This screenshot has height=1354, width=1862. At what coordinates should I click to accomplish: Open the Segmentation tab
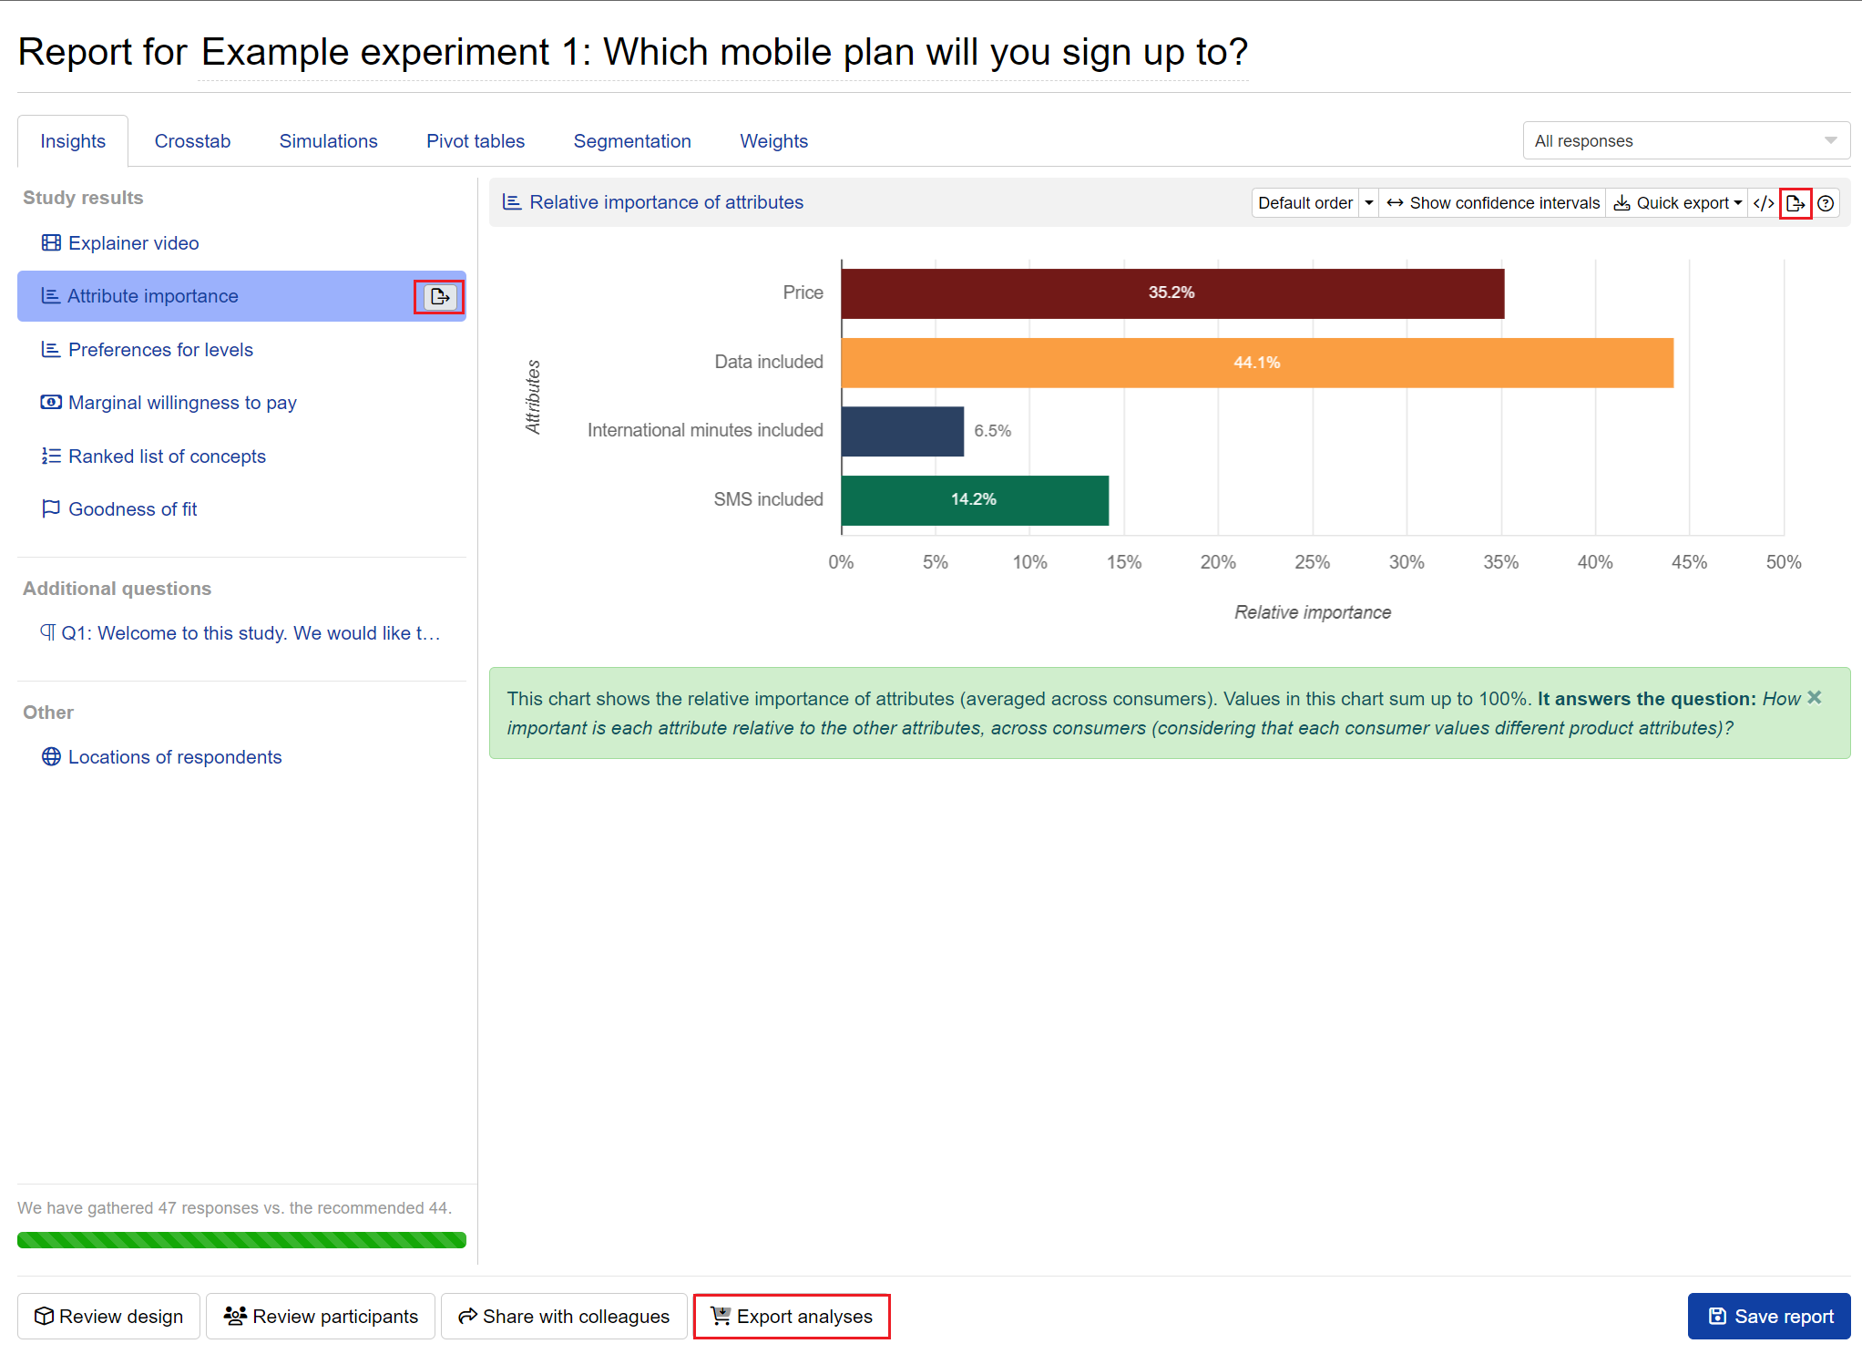pyautogui.click(x=632, y=140)
